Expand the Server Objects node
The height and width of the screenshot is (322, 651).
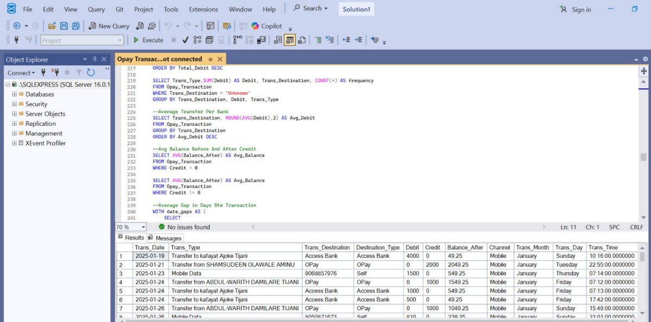pos(14,114)
